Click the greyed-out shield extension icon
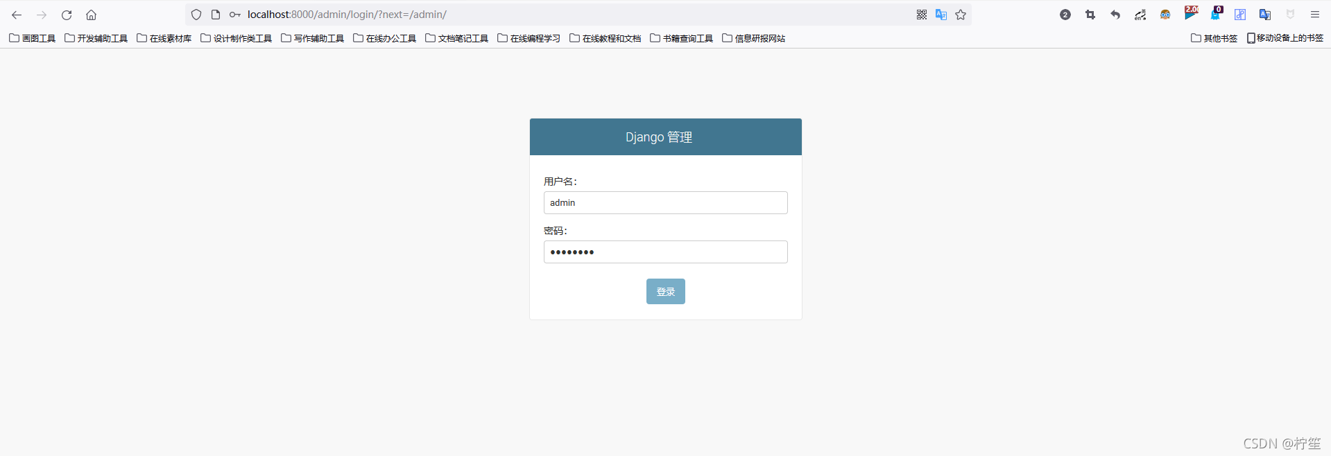Screen dimensions: 1331x456 1290,15
